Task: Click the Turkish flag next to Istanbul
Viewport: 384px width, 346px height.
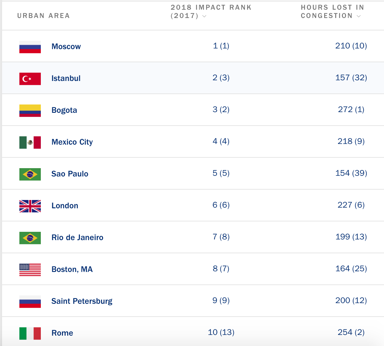Action: [x=30, y=79]
